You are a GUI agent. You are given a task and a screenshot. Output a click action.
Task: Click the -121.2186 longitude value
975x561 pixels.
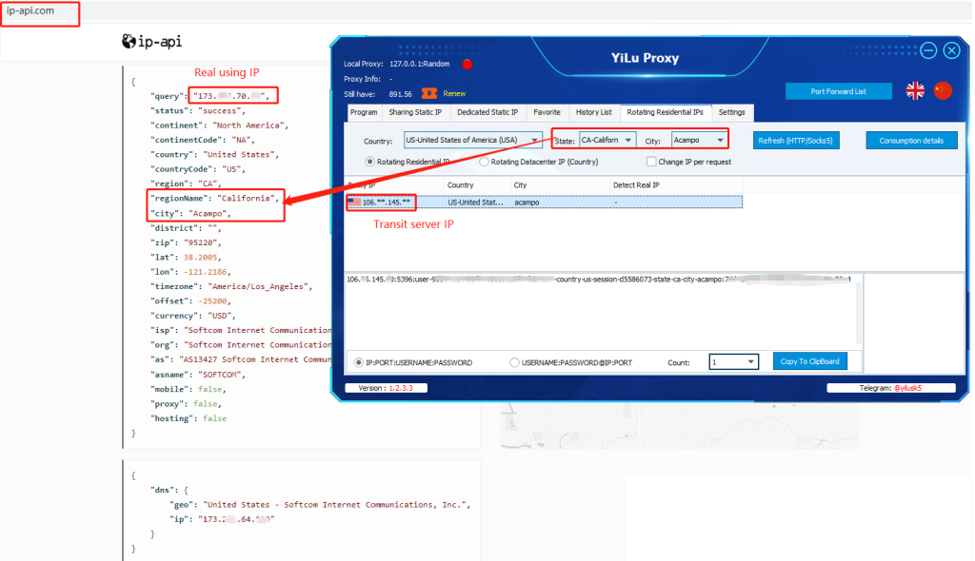207,272
